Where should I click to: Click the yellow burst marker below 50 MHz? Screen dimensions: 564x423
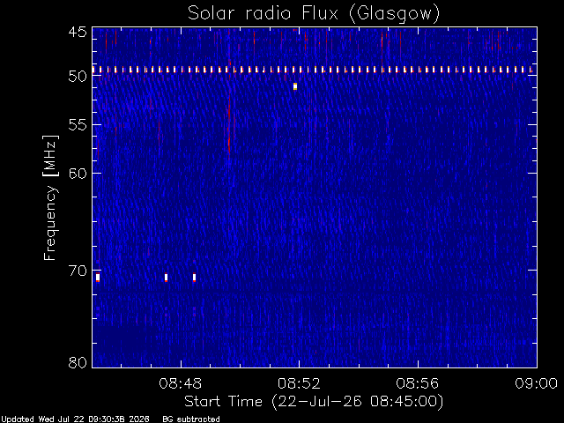coord(295,86)
